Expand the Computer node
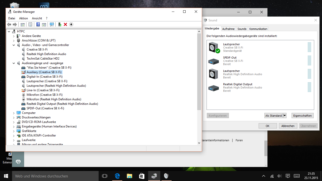This screenshot has width=322, height=181. pyautogui.click(x=14, y=113)
